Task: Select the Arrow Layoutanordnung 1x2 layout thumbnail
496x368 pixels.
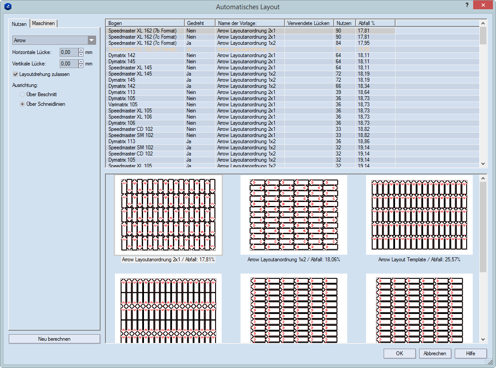Action: [294, 215]
